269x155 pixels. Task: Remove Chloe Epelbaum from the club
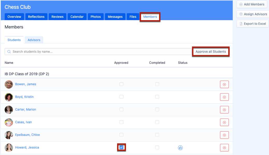click(x=224, y=135)
